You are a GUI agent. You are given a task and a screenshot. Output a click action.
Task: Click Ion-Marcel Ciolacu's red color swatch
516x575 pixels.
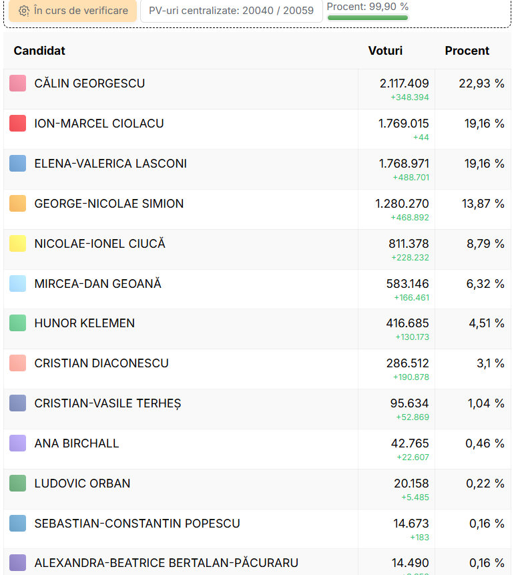[x=18, y=124]
